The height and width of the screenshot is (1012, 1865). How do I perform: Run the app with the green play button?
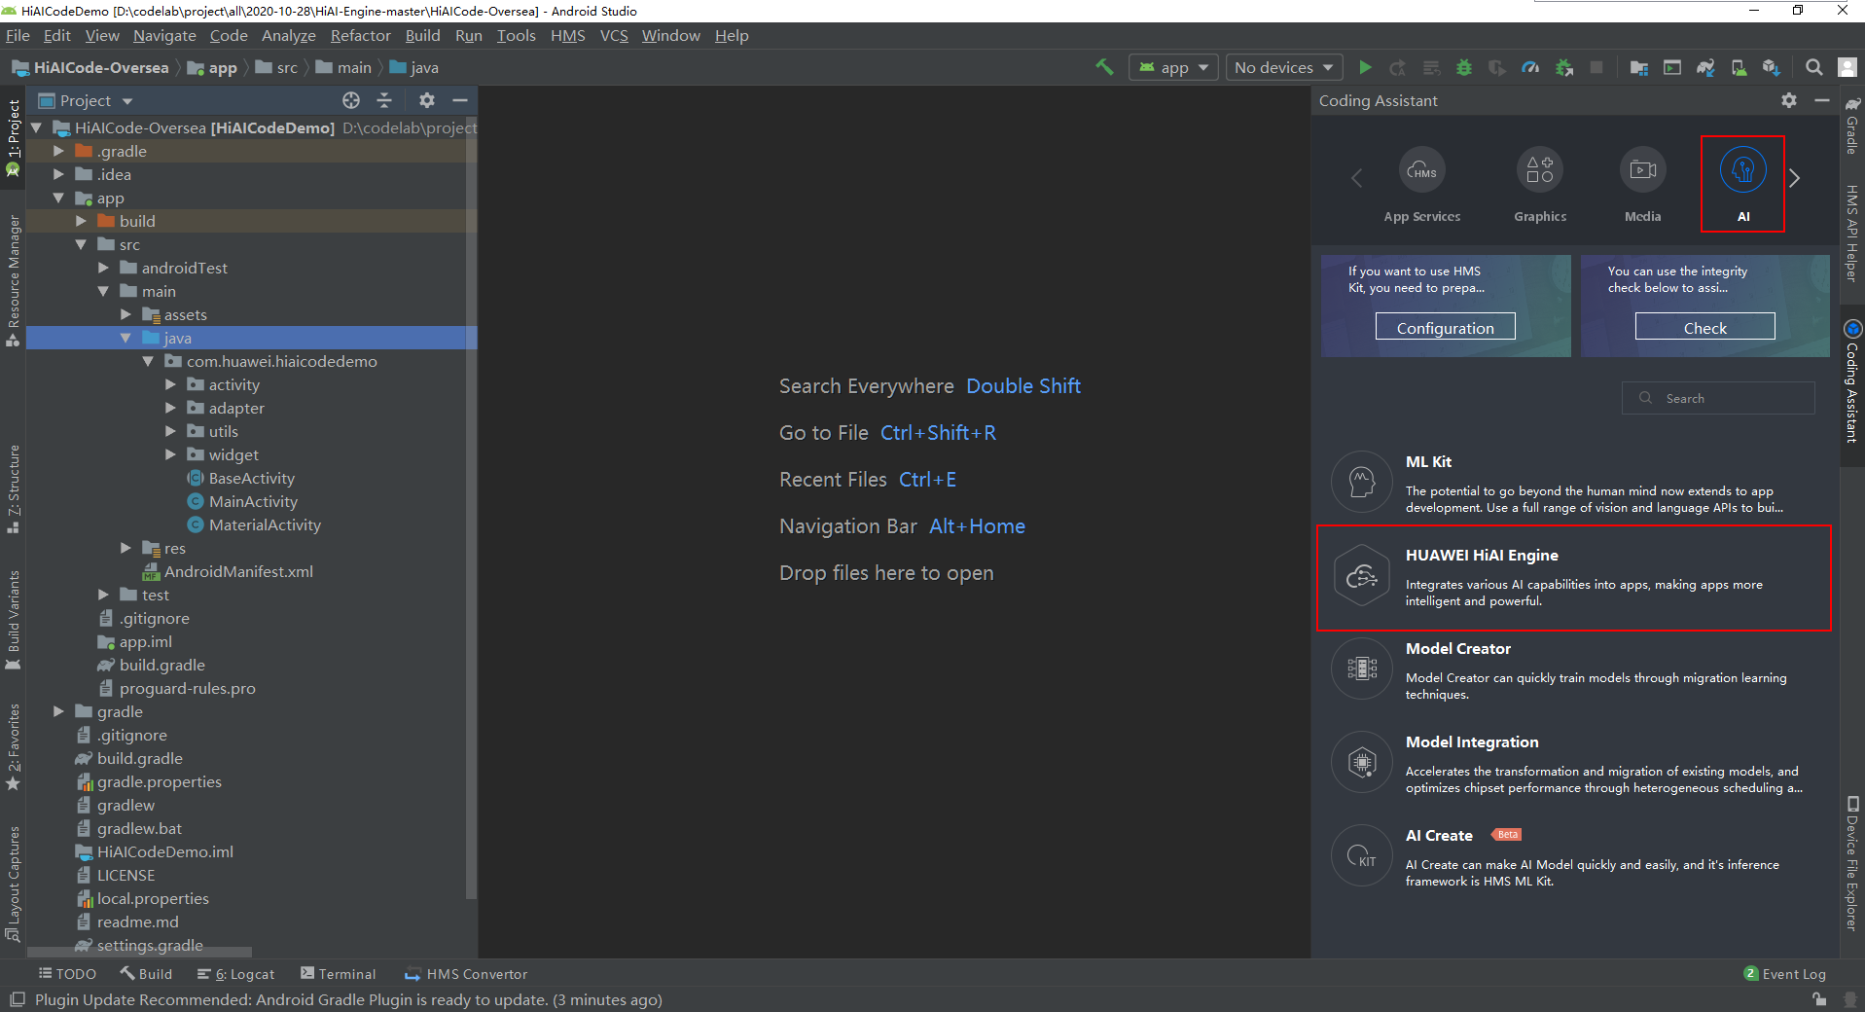(x=1365, y=67)
